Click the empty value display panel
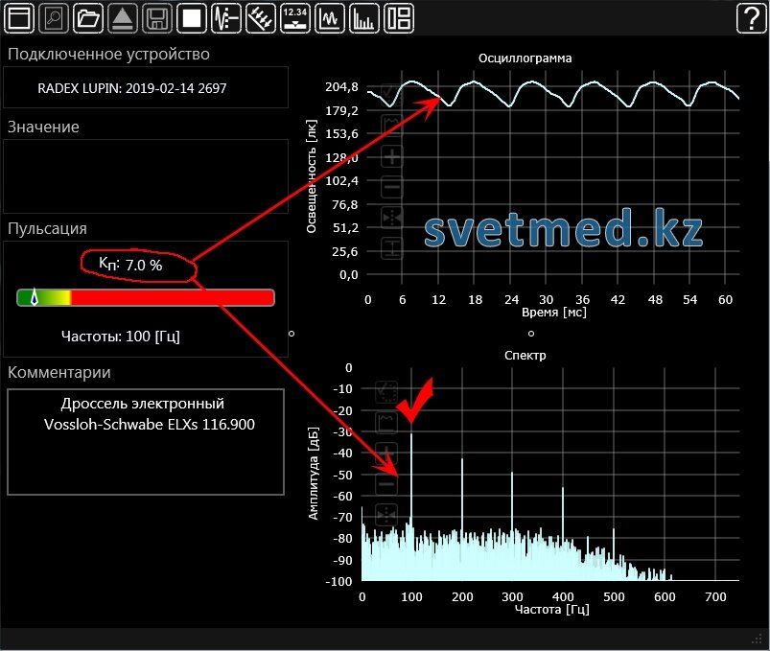770x651 pixels. tap(146, 176)
